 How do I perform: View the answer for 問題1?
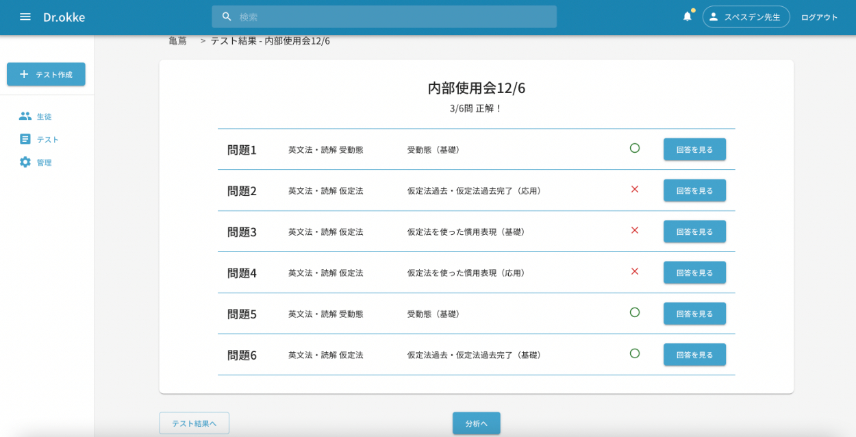[694, 149]
